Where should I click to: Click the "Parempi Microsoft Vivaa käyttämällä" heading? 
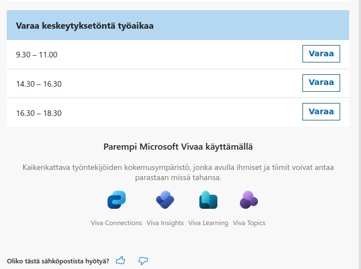[x=178, y=147]
